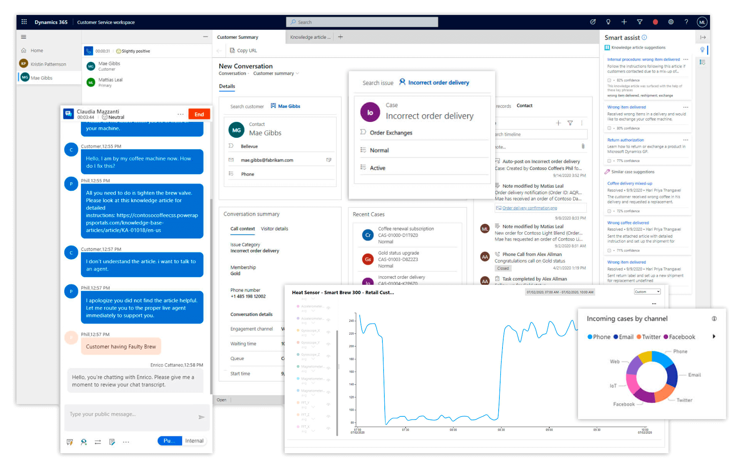Open the Settings gear in the top bar
The width and height of the screenshot is (738, 469).
(671, 22)
